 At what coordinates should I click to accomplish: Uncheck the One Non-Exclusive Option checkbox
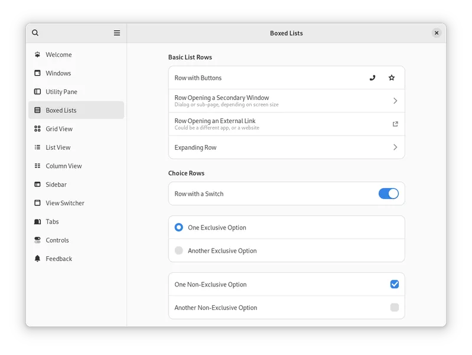395,285
